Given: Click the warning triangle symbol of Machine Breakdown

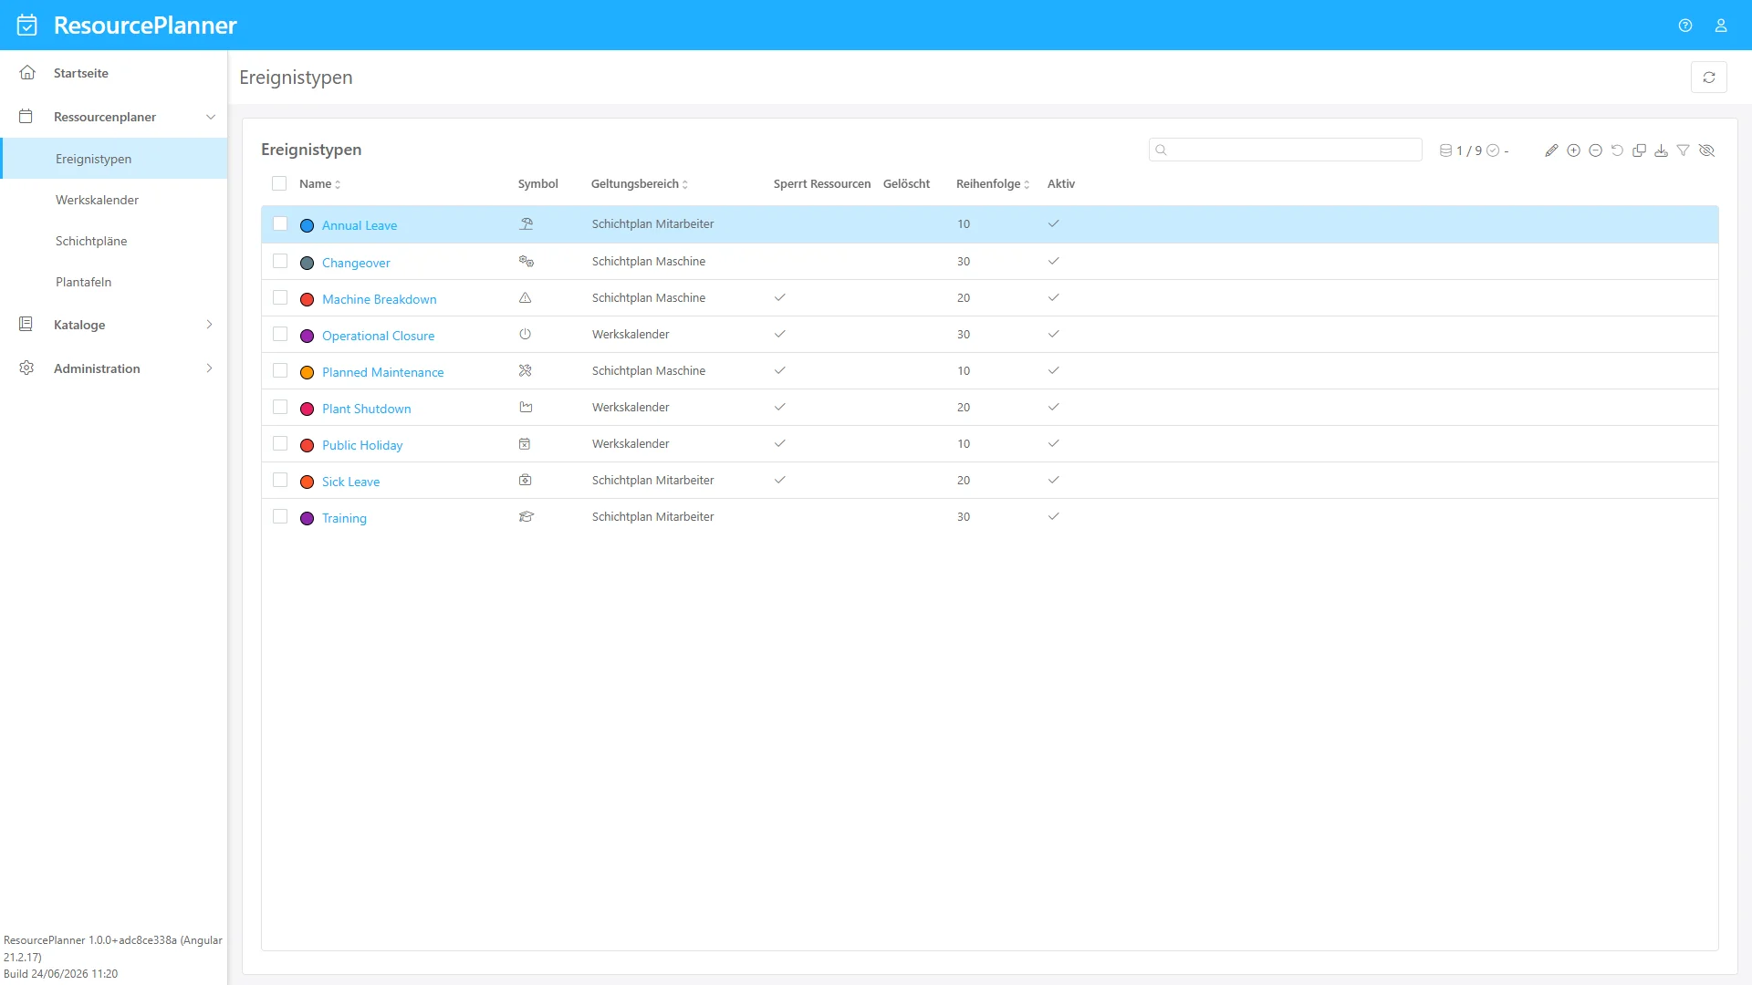Looking at the screenshot, I should [x=526, y=298].
